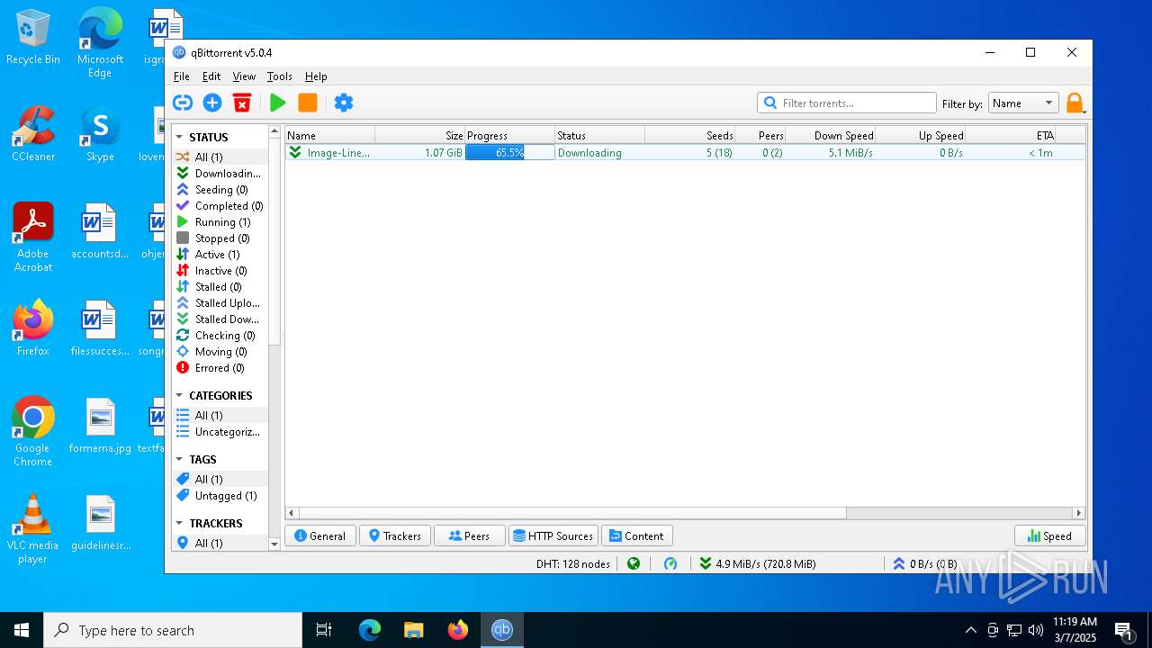The width and height of the screenshot is (1152, 648).
Task: Open Options gear toolbar icon
Action: [x=344, y=103]
